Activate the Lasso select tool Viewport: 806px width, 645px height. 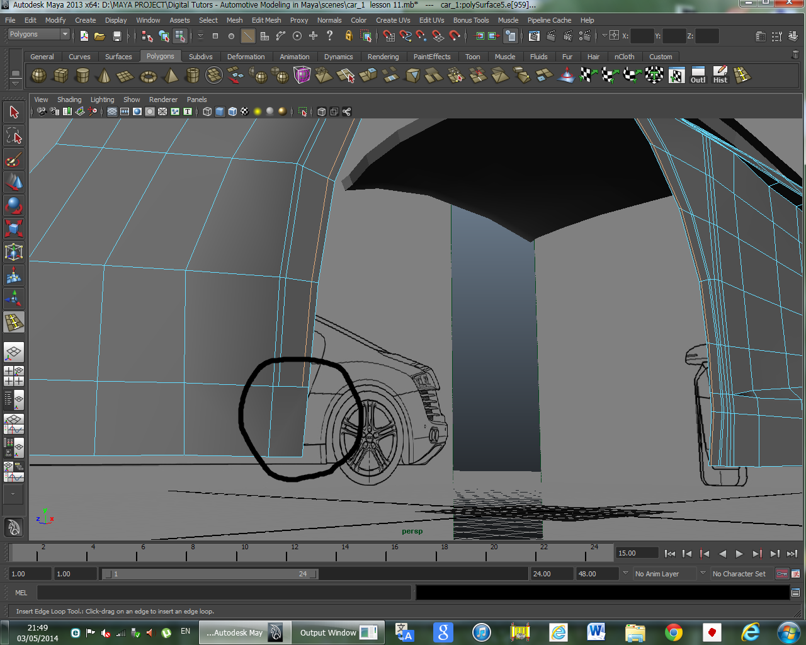pos(14,136)
